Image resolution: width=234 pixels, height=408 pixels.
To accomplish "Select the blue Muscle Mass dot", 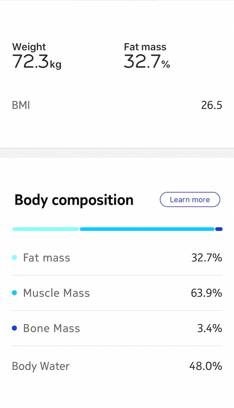I will (x=14, y=293).
